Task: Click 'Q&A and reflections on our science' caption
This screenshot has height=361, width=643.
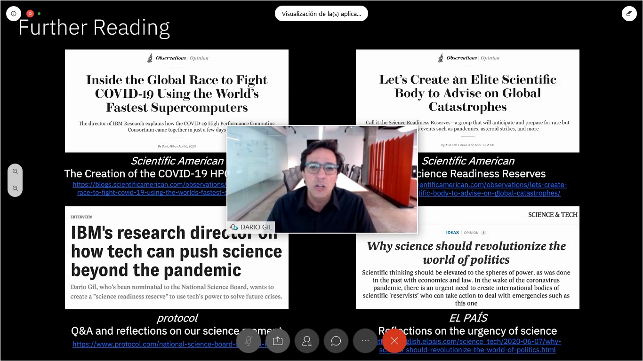Action: 177,331
